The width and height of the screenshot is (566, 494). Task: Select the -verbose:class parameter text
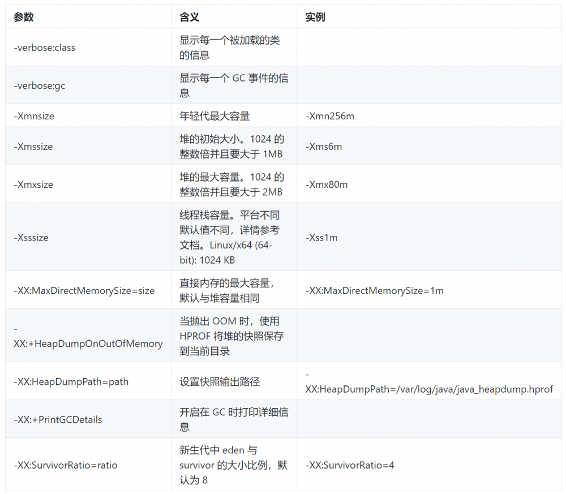[x=44, y=48]
